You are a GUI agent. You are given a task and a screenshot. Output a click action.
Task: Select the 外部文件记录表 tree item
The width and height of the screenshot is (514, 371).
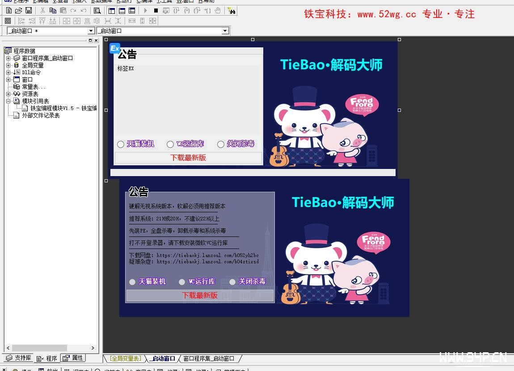[41, 116]
